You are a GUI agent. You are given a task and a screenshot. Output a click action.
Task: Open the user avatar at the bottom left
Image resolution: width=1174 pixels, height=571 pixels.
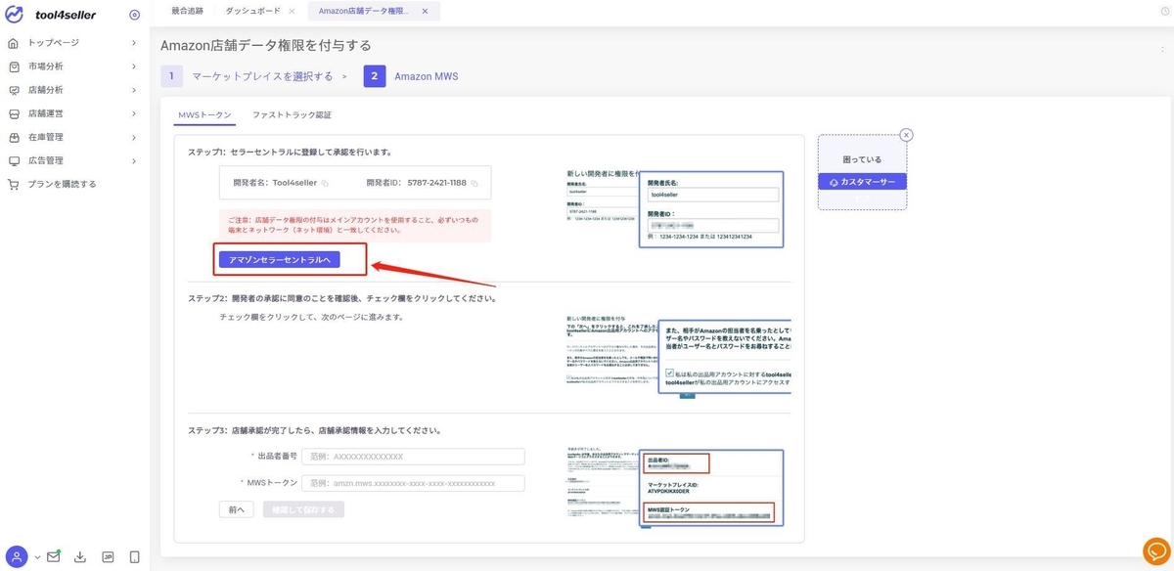18,556
